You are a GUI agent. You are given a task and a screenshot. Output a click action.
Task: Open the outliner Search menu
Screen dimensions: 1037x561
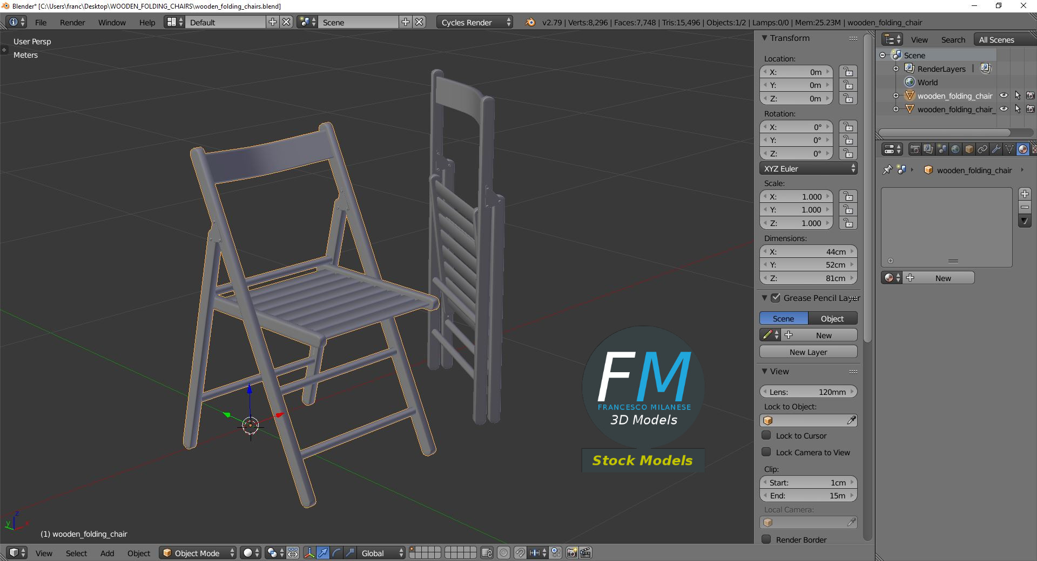pos(953,39)
